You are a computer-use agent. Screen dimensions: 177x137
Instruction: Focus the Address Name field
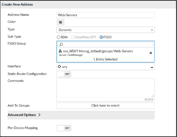(105, 15)
